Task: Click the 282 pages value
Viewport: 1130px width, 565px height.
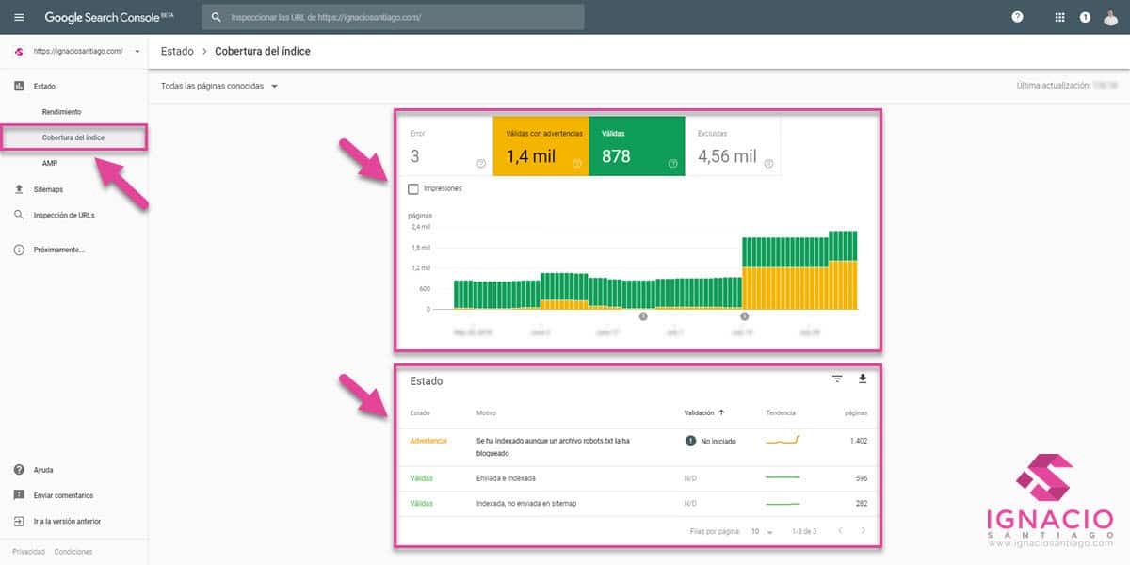Action: click(x=861, y=503)
